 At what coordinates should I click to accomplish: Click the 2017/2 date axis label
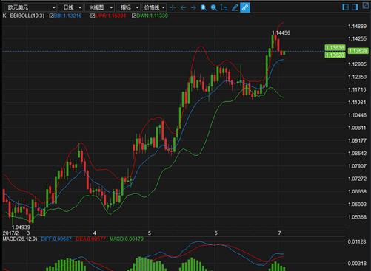pos(10,233)
